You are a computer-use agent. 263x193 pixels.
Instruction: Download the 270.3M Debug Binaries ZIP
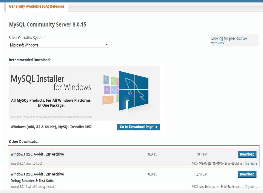pyautogui.click(x=247, y=174)
